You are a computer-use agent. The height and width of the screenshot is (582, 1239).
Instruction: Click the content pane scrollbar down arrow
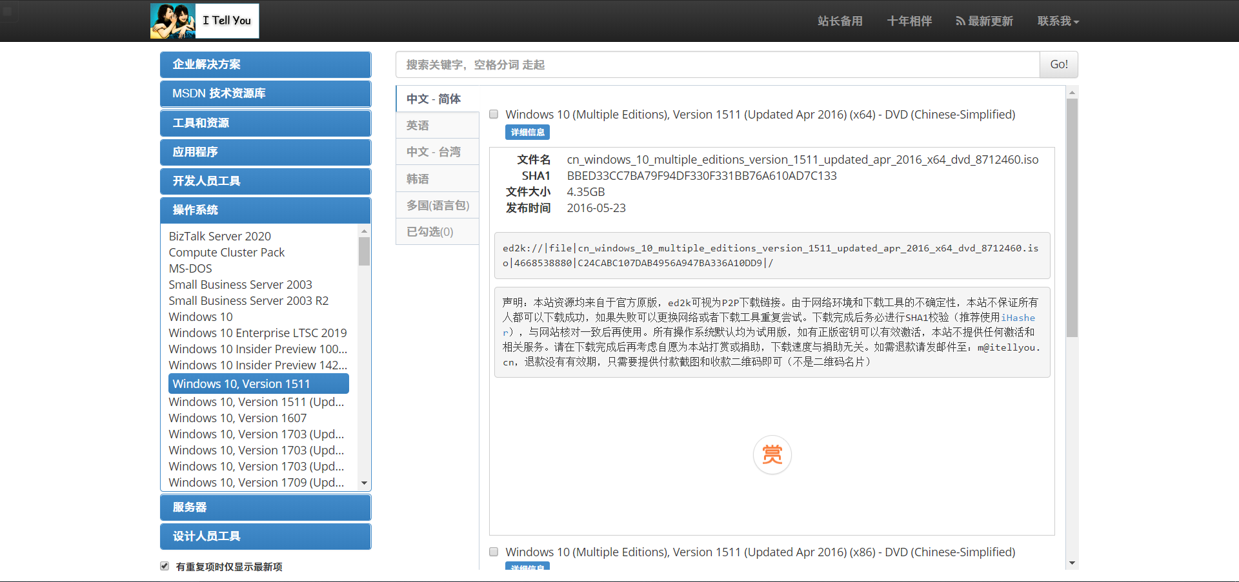(x=1072, y=563)
